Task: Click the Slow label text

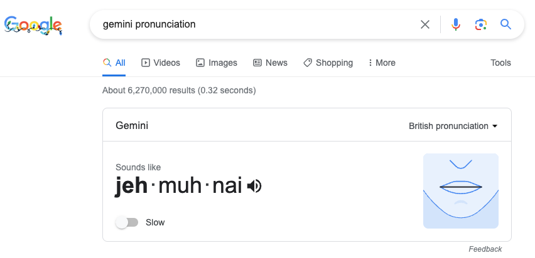Action: pos(155,222)
